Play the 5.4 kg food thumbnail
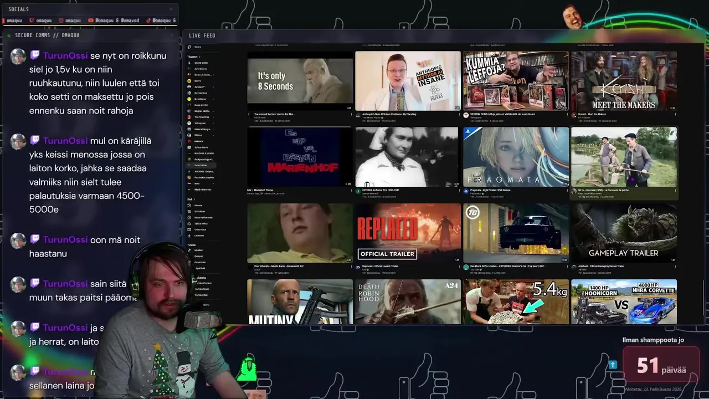The width and height of the screenshot is (709, 399). pyautogui.click(x=516, y=301)
